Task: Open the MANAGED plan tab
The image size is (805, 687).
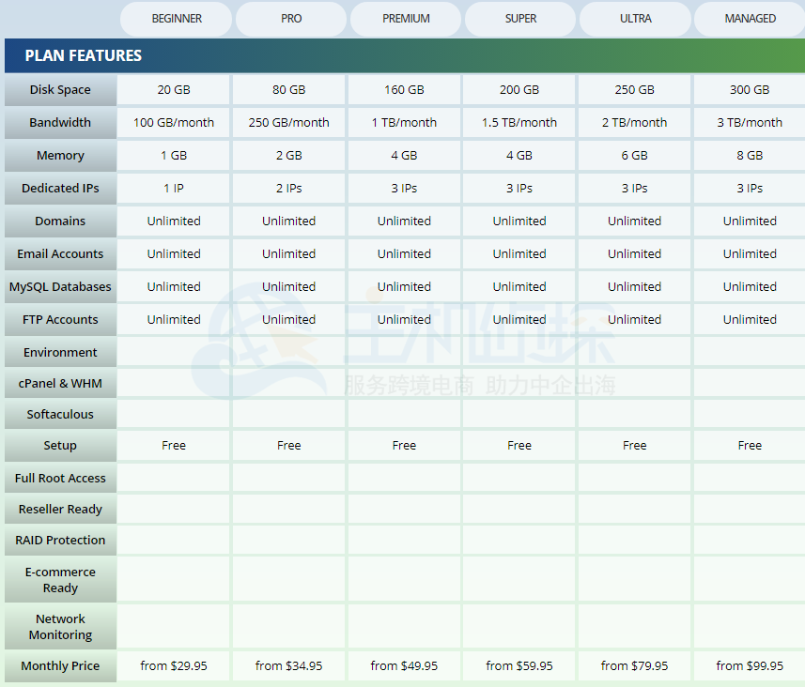Action: [x=750, y=18]
